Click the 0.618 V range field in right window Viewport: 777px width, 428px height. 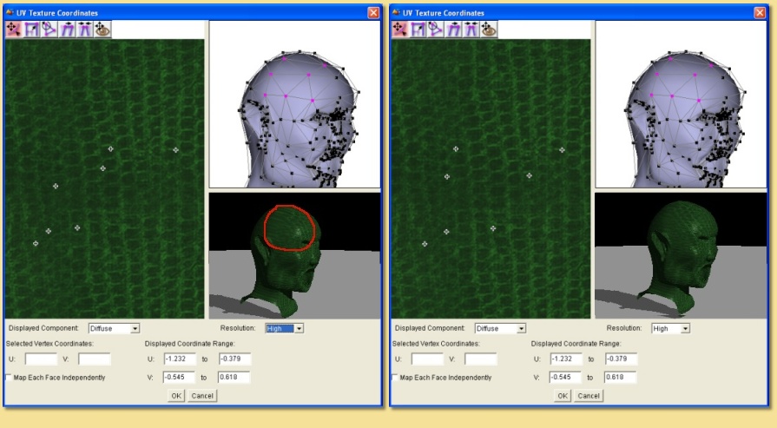620,378
